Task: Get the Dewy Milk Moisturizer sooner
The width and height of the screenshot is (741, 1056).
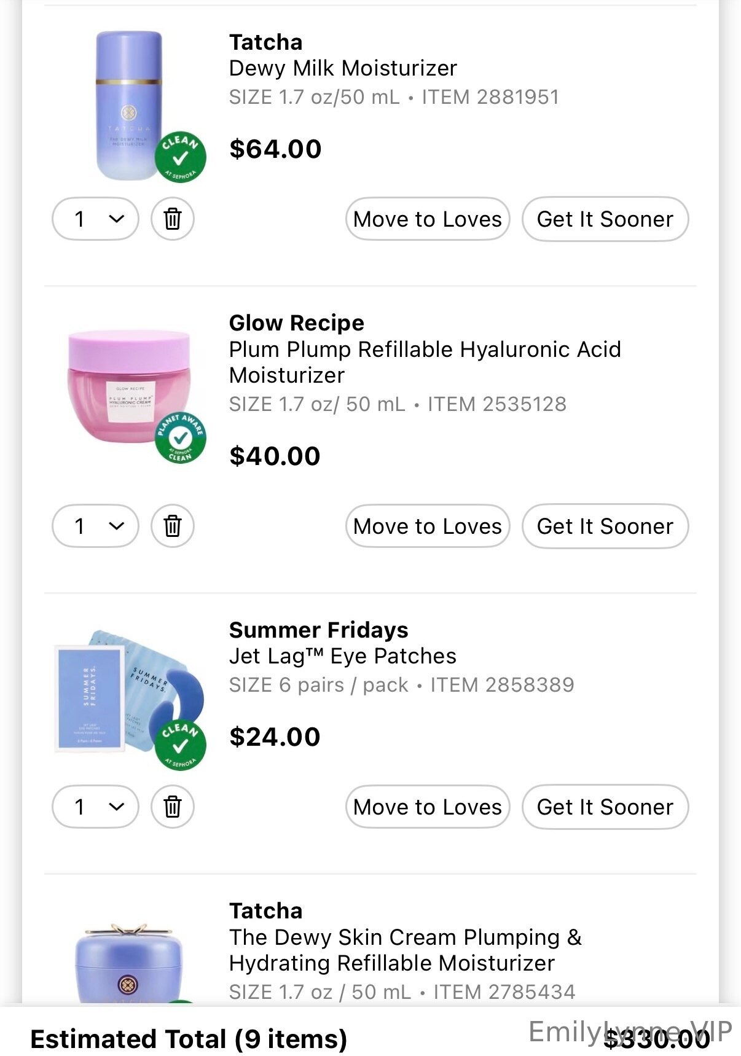Action: [x=605, y=219]
